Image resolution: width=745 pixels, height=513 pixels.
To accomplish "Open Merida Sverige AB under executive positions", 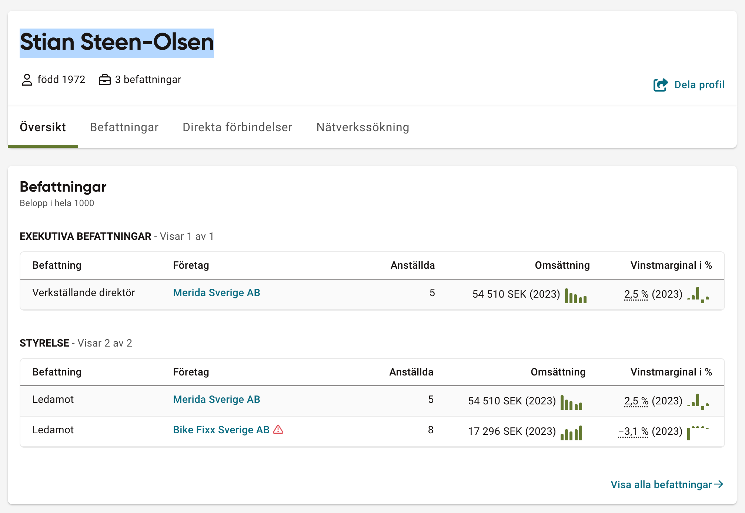I will [216, 292].
